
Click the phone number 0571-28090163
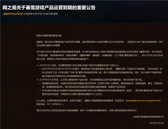(x=54, y=104)
